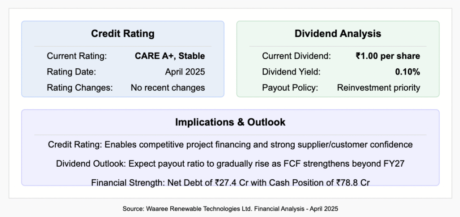Image resolution: width=460 pixels, height=217 pixels.
Task: Click the Rating Date label
Action: click(71, 72)
